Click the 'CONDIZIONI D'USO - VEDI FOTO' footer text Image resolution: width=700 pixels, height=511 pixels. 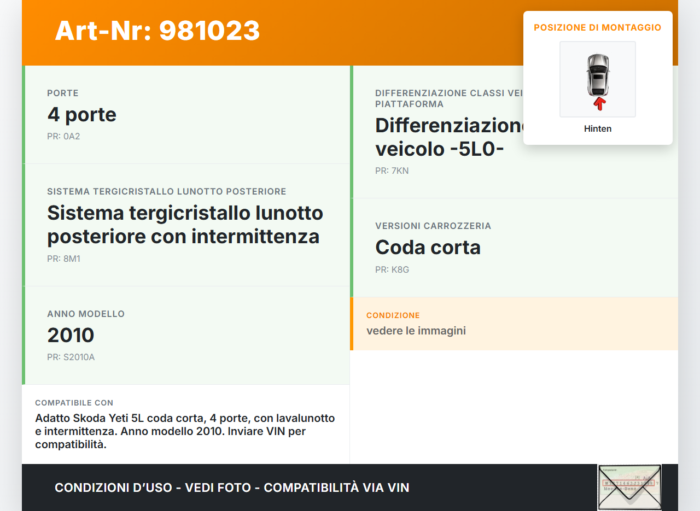[232, 487]
